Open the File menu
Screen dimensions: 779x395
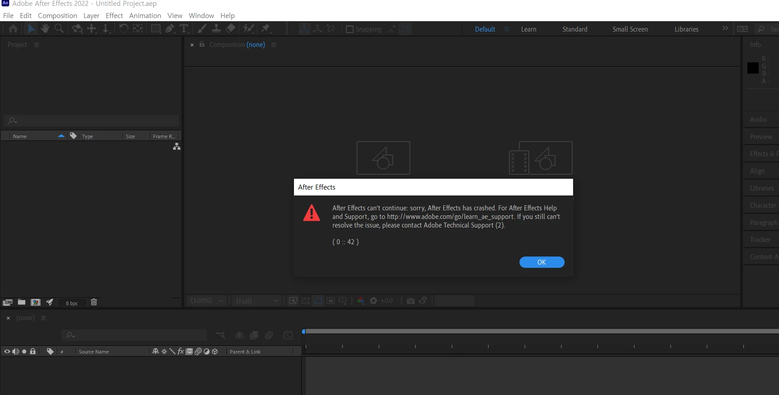[x=8, y=15]
